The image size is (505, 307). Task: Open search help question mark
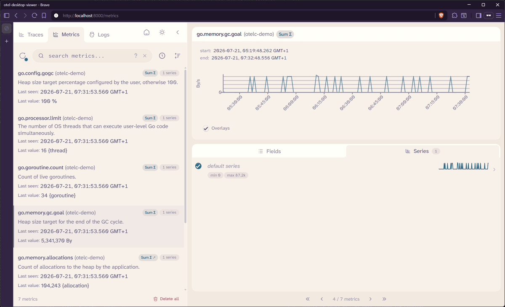136,56
